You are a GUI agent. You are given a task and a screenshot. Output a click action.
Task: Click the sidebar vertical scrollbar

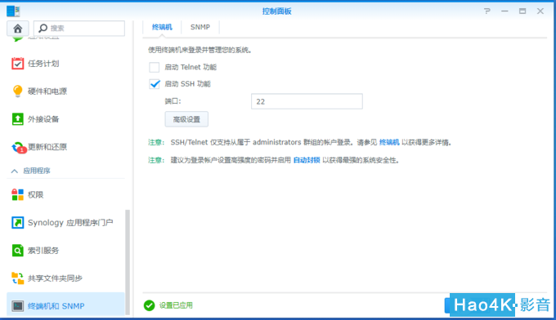128,262
